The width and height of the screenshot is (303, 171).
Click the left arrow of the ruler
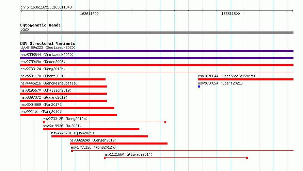pyautogui.click(x=21, y=11)
